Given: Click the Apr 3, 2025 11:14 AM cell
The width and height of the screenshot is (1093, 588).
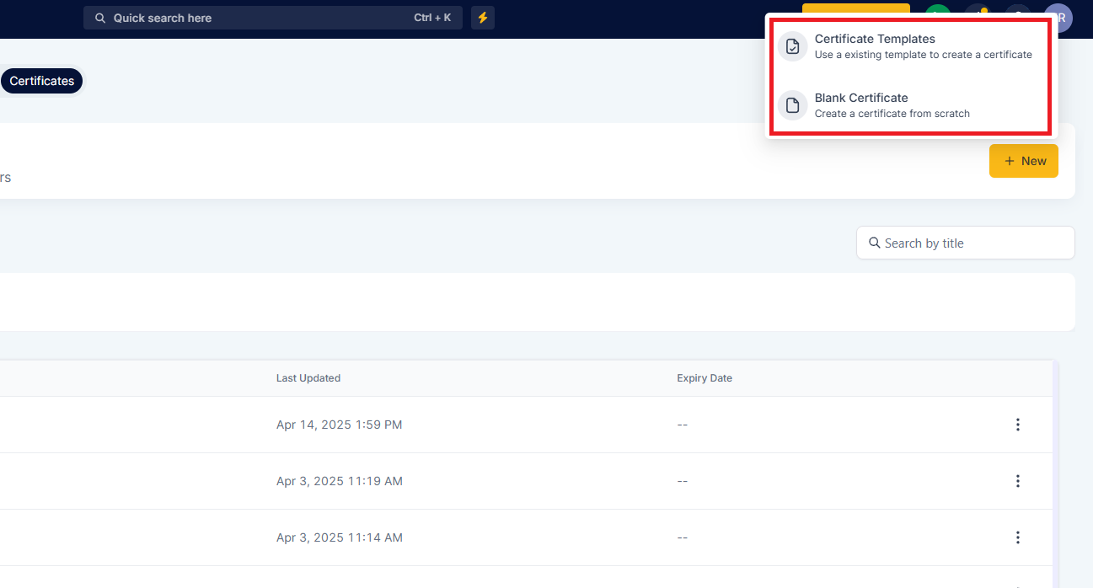Looking at the screenshot, I should (x=339, y=537).
